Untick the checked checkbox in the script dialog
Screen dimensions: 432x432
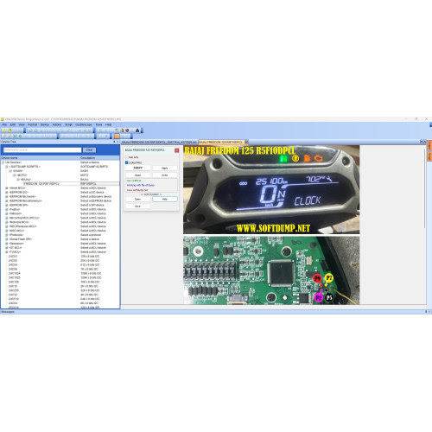[x=126, y=162]
